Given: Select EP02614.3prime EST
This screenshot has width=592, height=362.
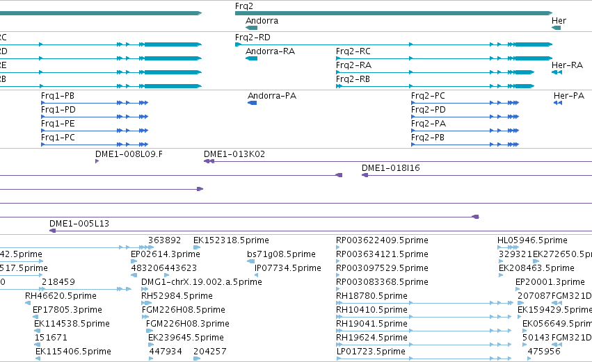Looking at the screenshot, I should click(166, 254).
